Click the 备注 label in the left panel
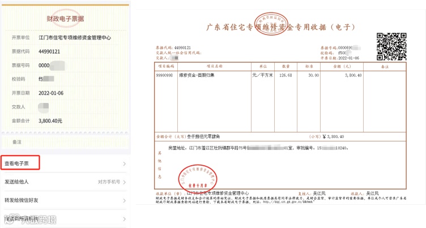The height and width of the screenshot is (228, 426). pos(17,142)
